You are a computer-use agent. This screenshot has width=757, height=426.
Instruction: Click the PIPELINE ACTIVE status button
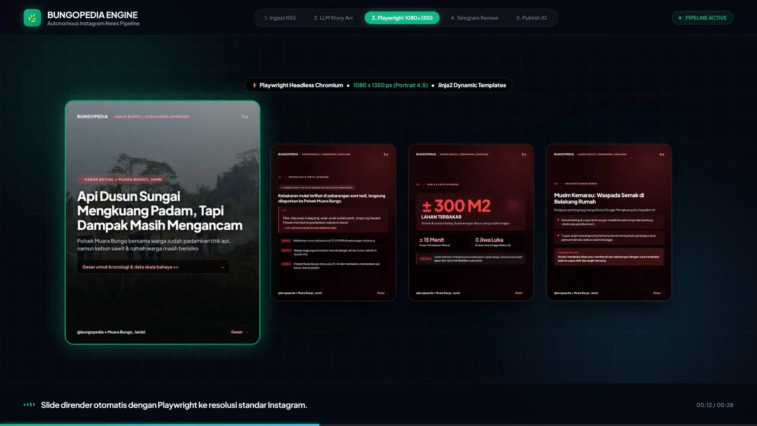702,18
